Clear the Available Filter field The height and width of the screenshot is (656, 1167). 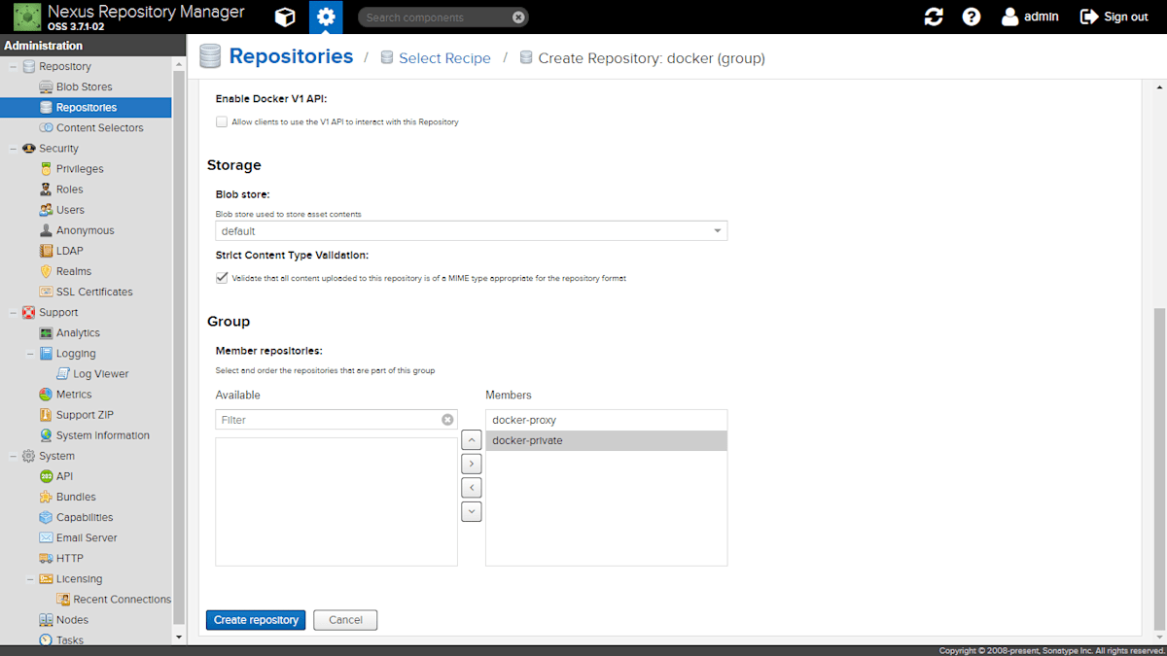pyautogui.click(x=447, y=420)
